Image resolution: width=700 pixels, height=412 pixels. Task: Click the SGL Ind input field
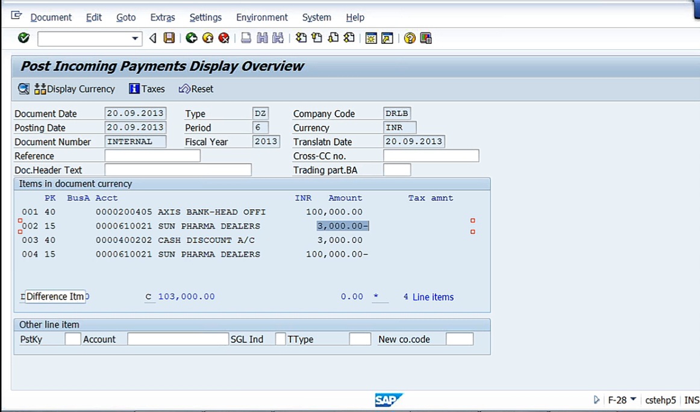[280, 339]
